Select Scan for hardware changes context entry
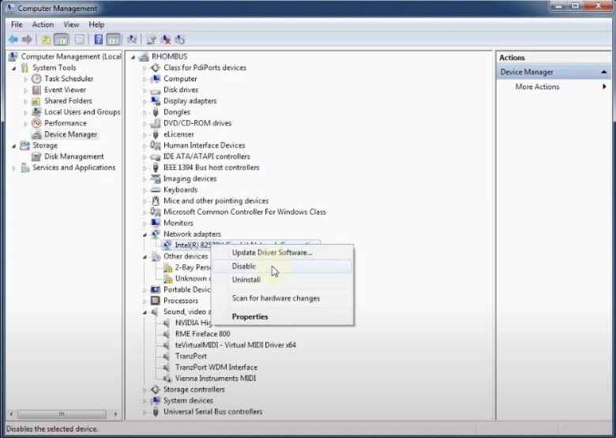Viewport: 616px width, 438px height. coord(283,298)
